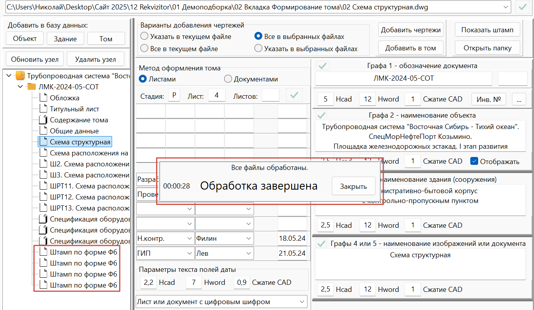Screen dimensions: 534x310
Task: Select Указать в текущем файле option
Action: [x=144, y=37]
